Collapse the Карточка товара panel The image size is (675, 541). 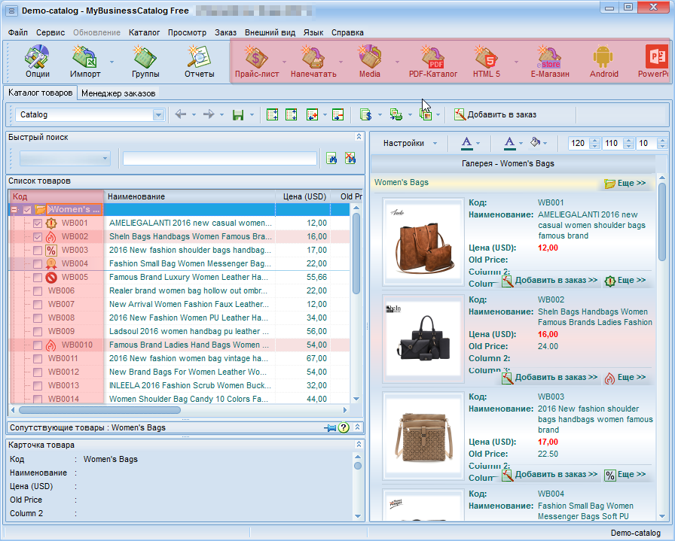[x=359, y=444]
